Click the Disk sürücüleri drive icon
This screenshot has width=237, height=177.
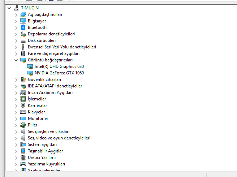point(23,41)
